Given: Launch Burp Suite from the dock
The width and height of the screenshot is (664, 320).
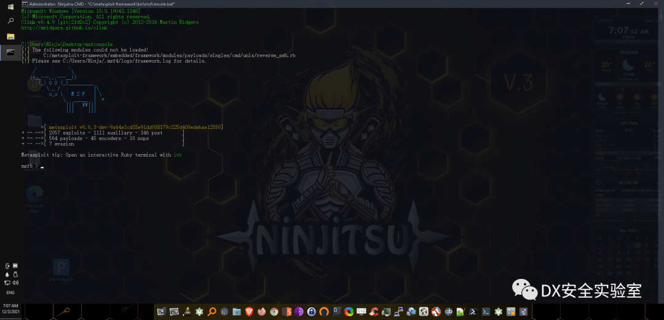Looking at the screenshot, I should tap(287, 311).
